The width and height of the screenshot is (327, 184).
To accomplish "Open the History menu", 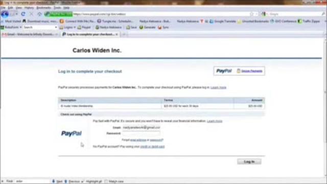I will pyautogui.click(x=29, y=8).
